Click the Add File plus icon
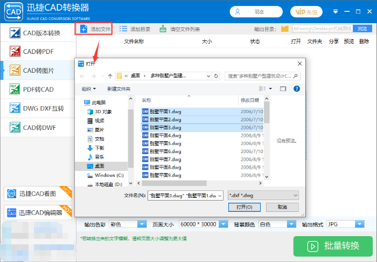 click(83, 29)
